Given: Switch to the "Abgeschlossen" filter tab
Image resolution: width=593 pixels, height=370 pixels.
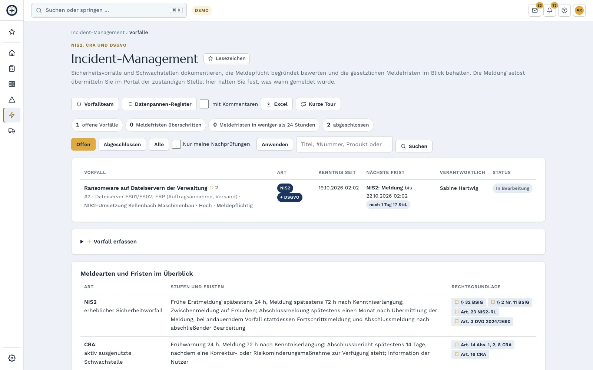Looking at the screenshot, I should point(122,144).
